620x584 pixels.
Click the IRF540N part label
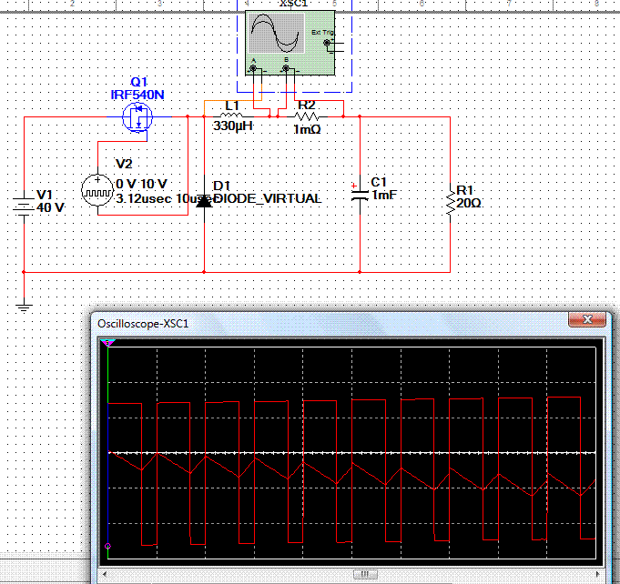point(137,95)
